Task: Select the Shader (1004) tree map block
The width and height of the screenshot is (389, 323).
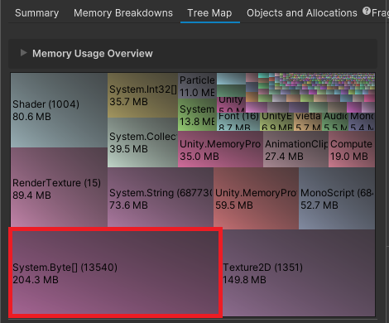Action: coord(59,110)
